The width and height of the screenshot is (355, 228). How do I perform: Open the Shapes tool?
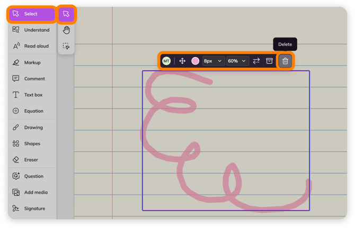click(x=32, y=144)
